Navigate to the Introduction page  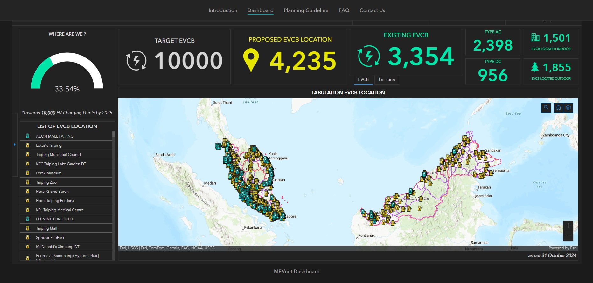223,10
